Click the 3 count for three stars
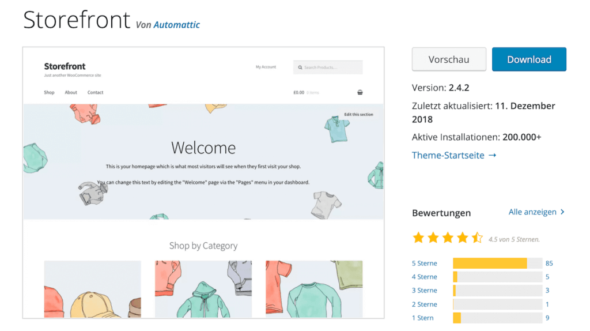The image size is (590, 331). point(547,290)
